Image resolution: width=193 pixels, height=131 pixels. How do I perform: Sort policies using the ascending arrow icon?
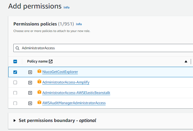coord(186,61)
